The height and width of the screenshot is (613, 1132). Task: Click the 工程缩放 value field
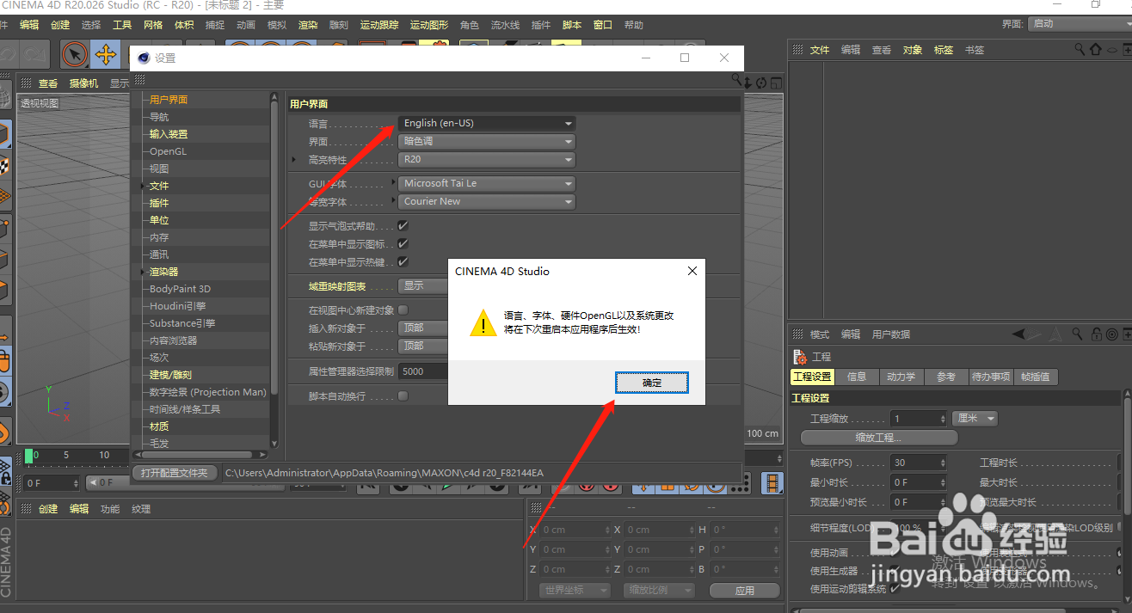pos(919,418)
